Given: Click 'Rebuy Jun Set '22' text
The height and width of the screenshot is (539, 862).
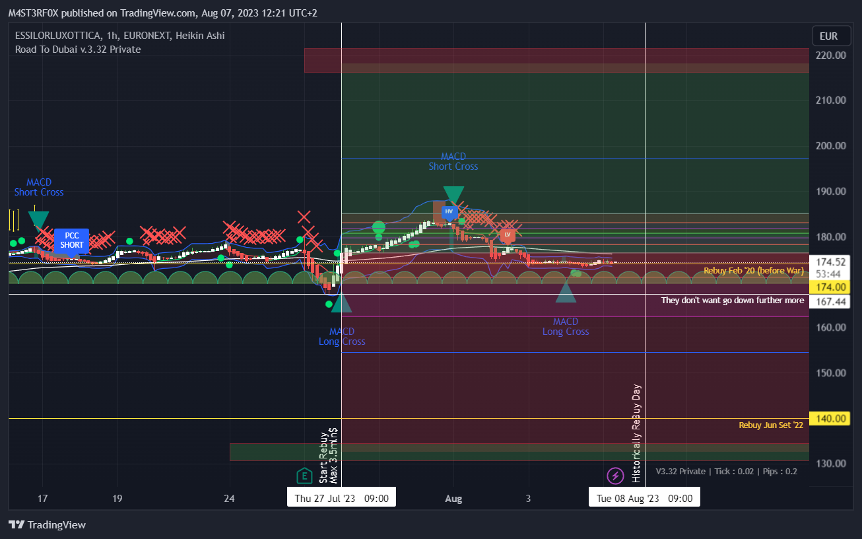Looking at the screenshot, I should 771,425.
